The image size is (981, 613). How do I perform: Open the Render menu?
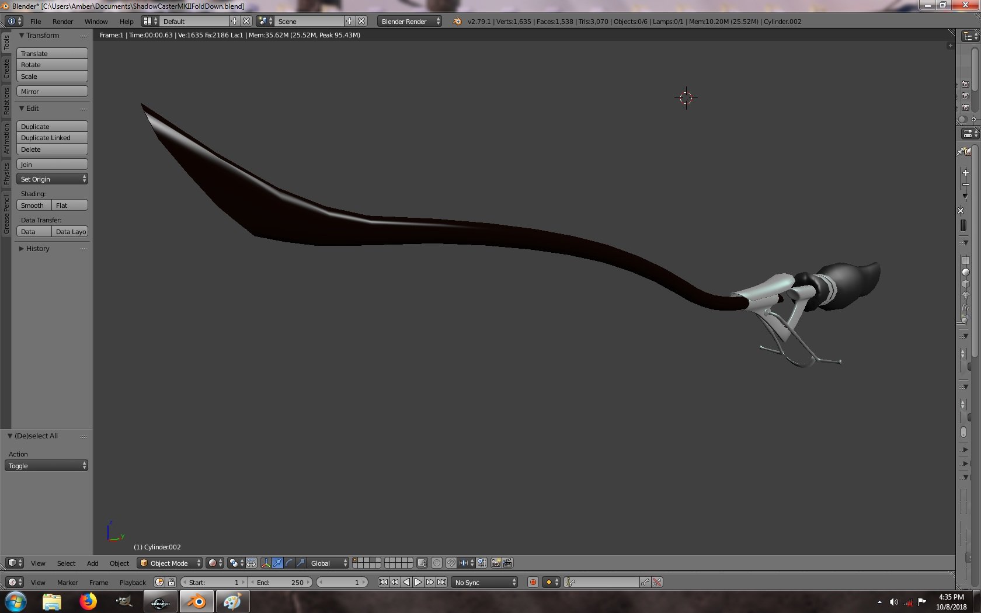62,22
